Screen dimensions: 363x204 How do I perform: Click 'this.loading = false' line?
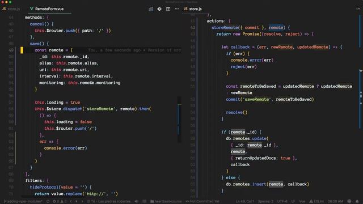pos(68,122)
